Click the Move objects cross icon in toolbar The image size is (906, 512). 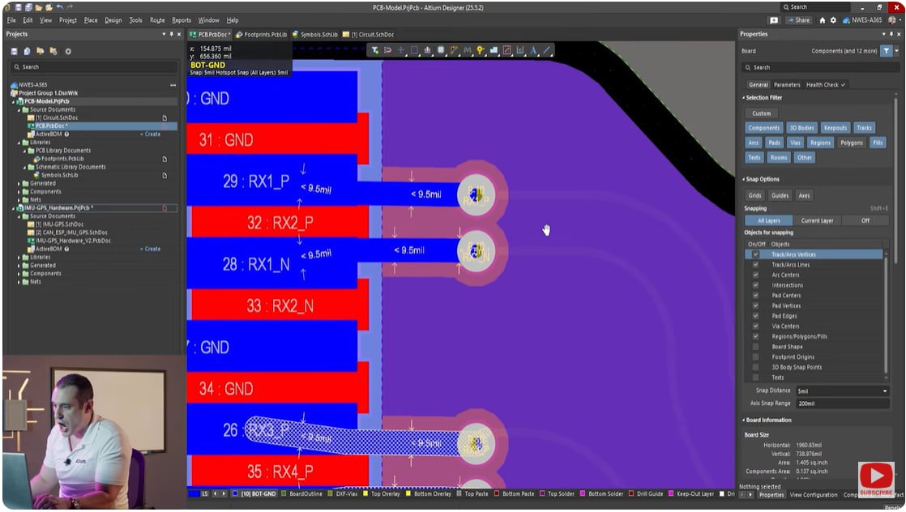tap(401, 51)
